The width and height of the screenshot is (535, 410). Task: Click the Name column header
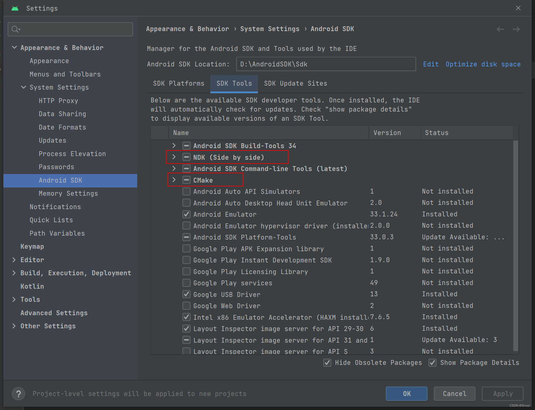[269, 133]
